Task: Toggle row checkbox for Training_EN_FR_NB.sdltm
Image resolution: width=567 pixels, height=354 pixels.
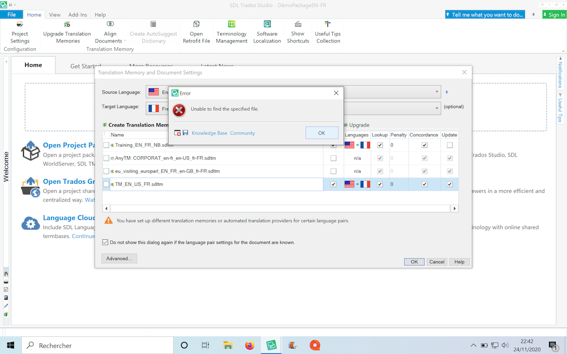Action: click(x=106, y=145)
